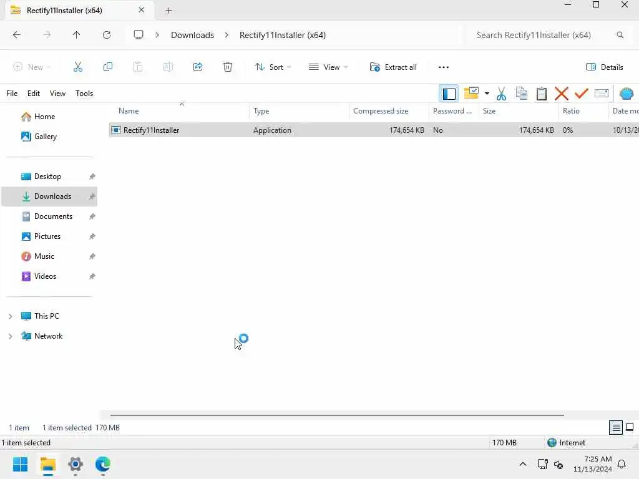
Task: Click the command bar Cut scissors icon
Action: pyautogui.click(x=78, y=67)
